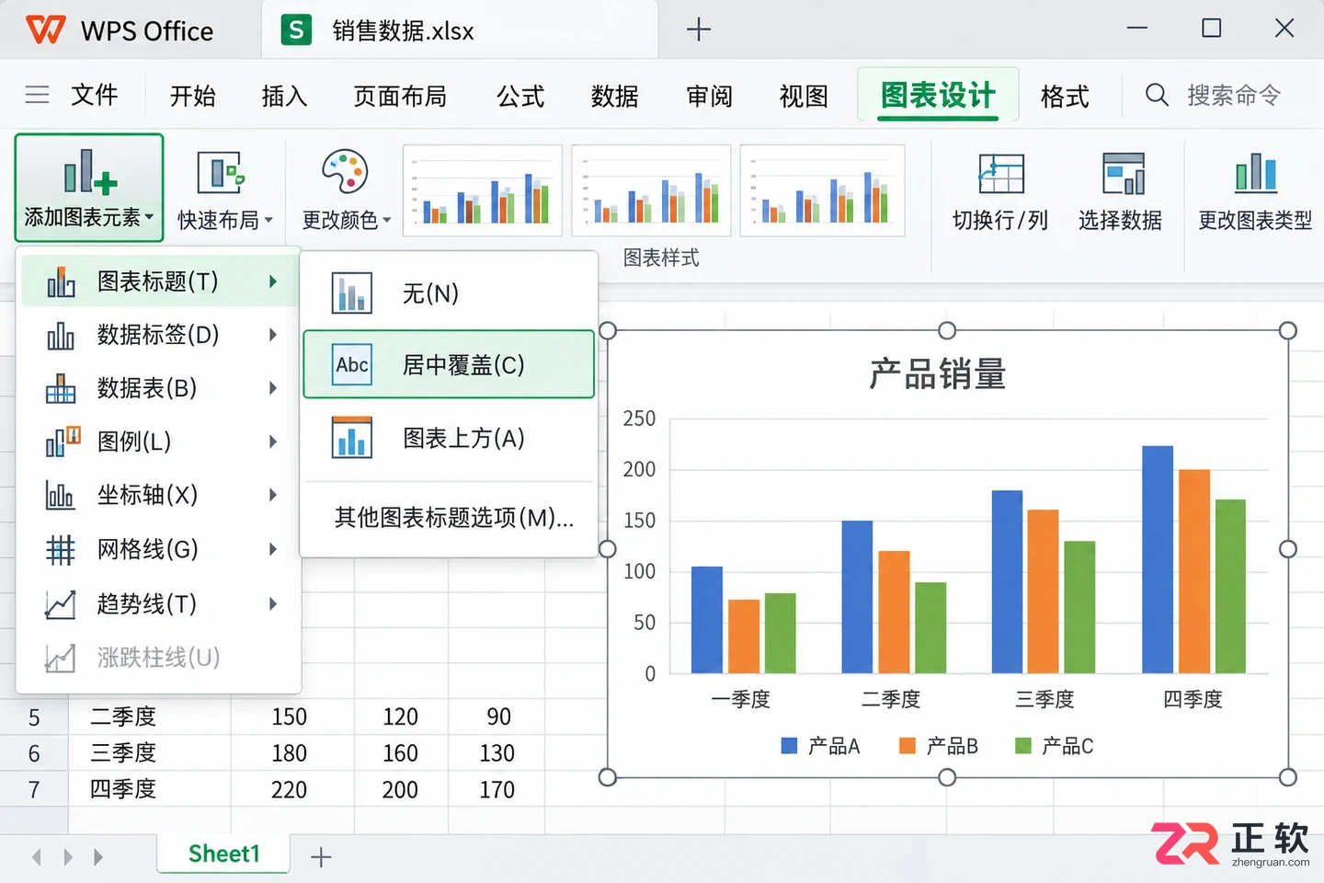Viewport: 1324px width, 883px height.
Task: Switch to the 页面布局 ribbon tab
Action: [x=400, y=96]
